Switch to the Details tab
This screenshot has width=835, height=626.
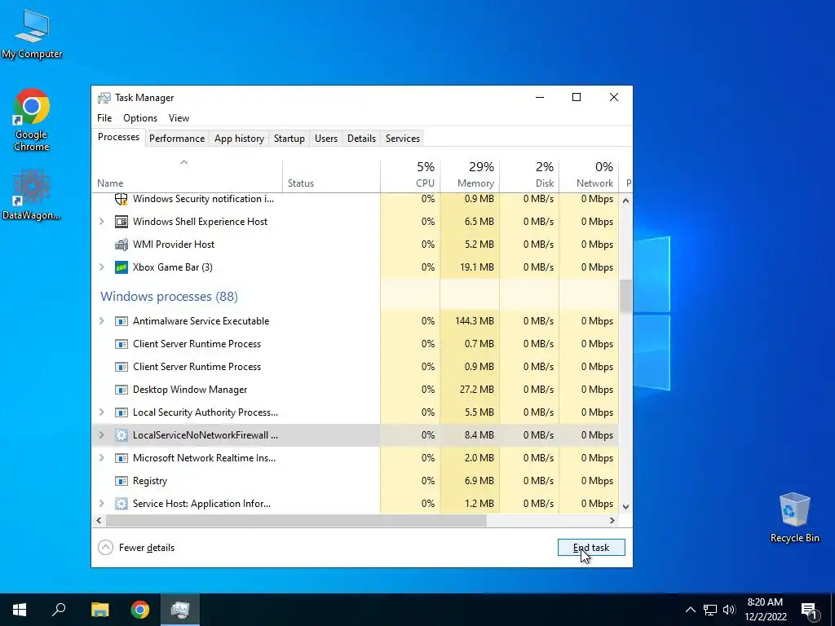pos(361,139)
